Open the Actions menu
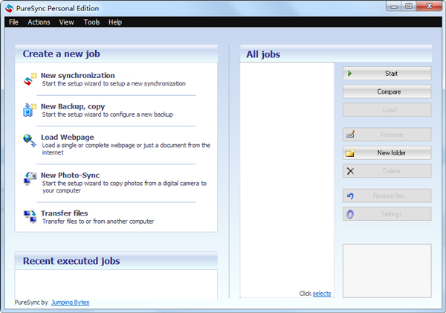 tap(39, 22)
